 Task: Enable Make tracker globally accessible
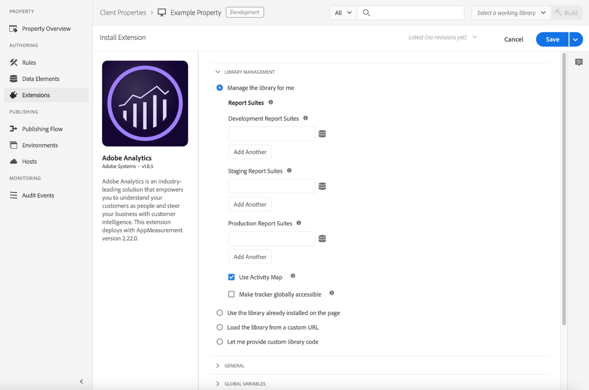point(231,294)
